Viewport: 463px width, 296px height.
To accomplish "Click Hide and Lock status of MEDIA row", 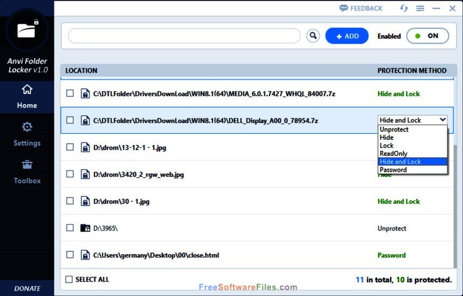I will [x=399, y=94].
